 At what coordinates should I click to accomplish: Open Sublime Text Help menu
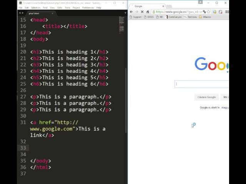click(x=99, y=8)
